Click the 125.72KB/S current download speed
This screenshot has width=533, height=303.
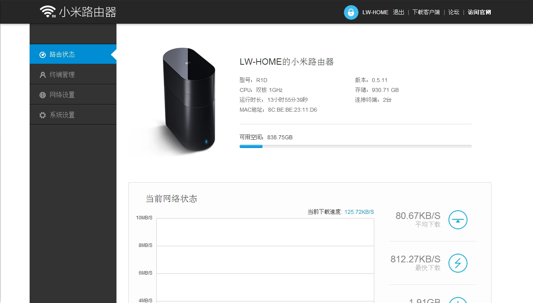click(359, 212)
